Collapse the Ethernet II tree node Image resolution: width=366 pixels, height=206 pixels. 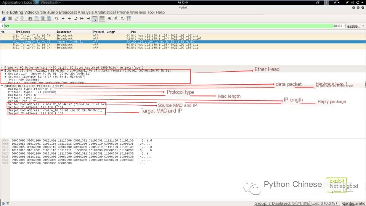[x=2, y=71]
